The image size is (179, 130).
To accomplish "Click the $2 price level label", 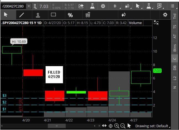I will [4, 102].
